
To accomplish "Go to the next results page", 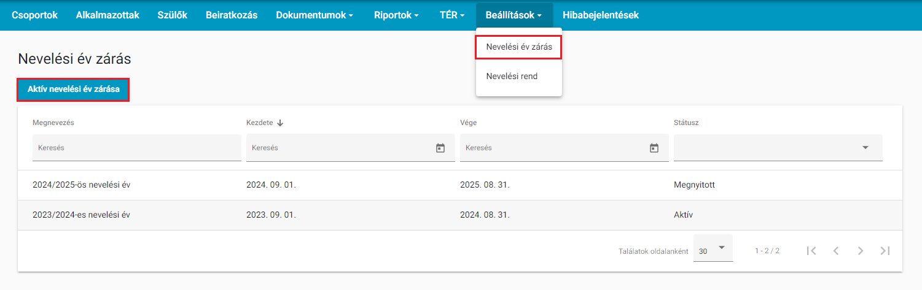I will pyautogui.click(x=861, y=250).
